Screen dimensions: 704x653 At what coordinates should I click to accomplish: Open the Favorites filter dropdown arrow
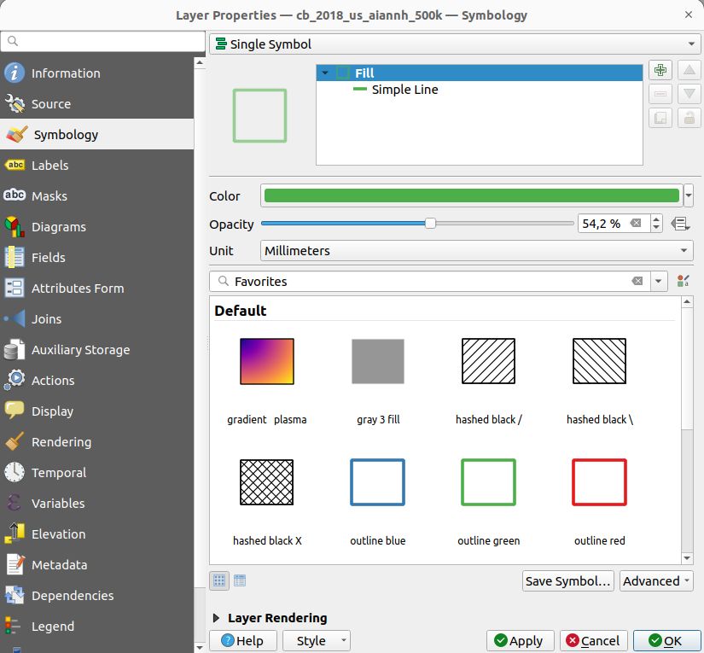click(x=658, y=281)
